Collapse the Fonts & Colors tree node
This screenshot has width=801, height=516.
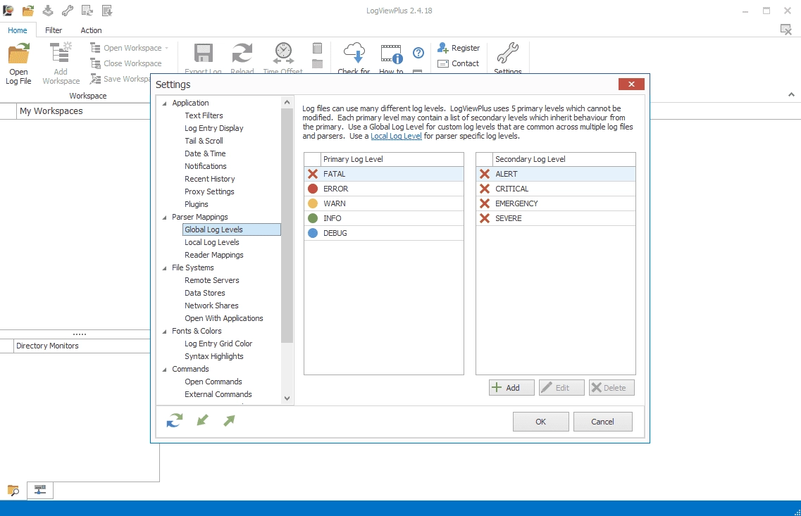(x=164, y=332)
